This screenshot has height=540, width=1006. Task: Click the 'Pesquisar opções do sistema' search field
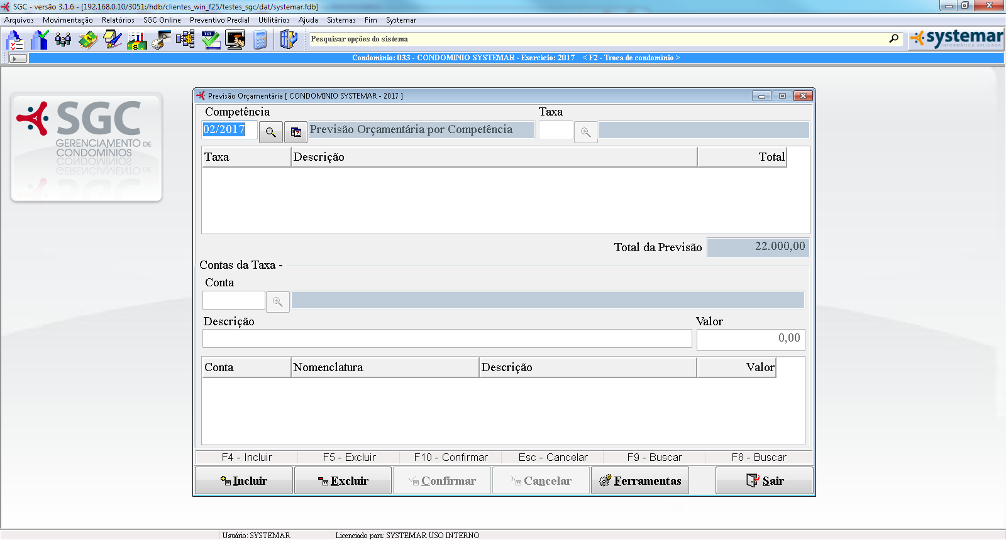tap(597, 39)
